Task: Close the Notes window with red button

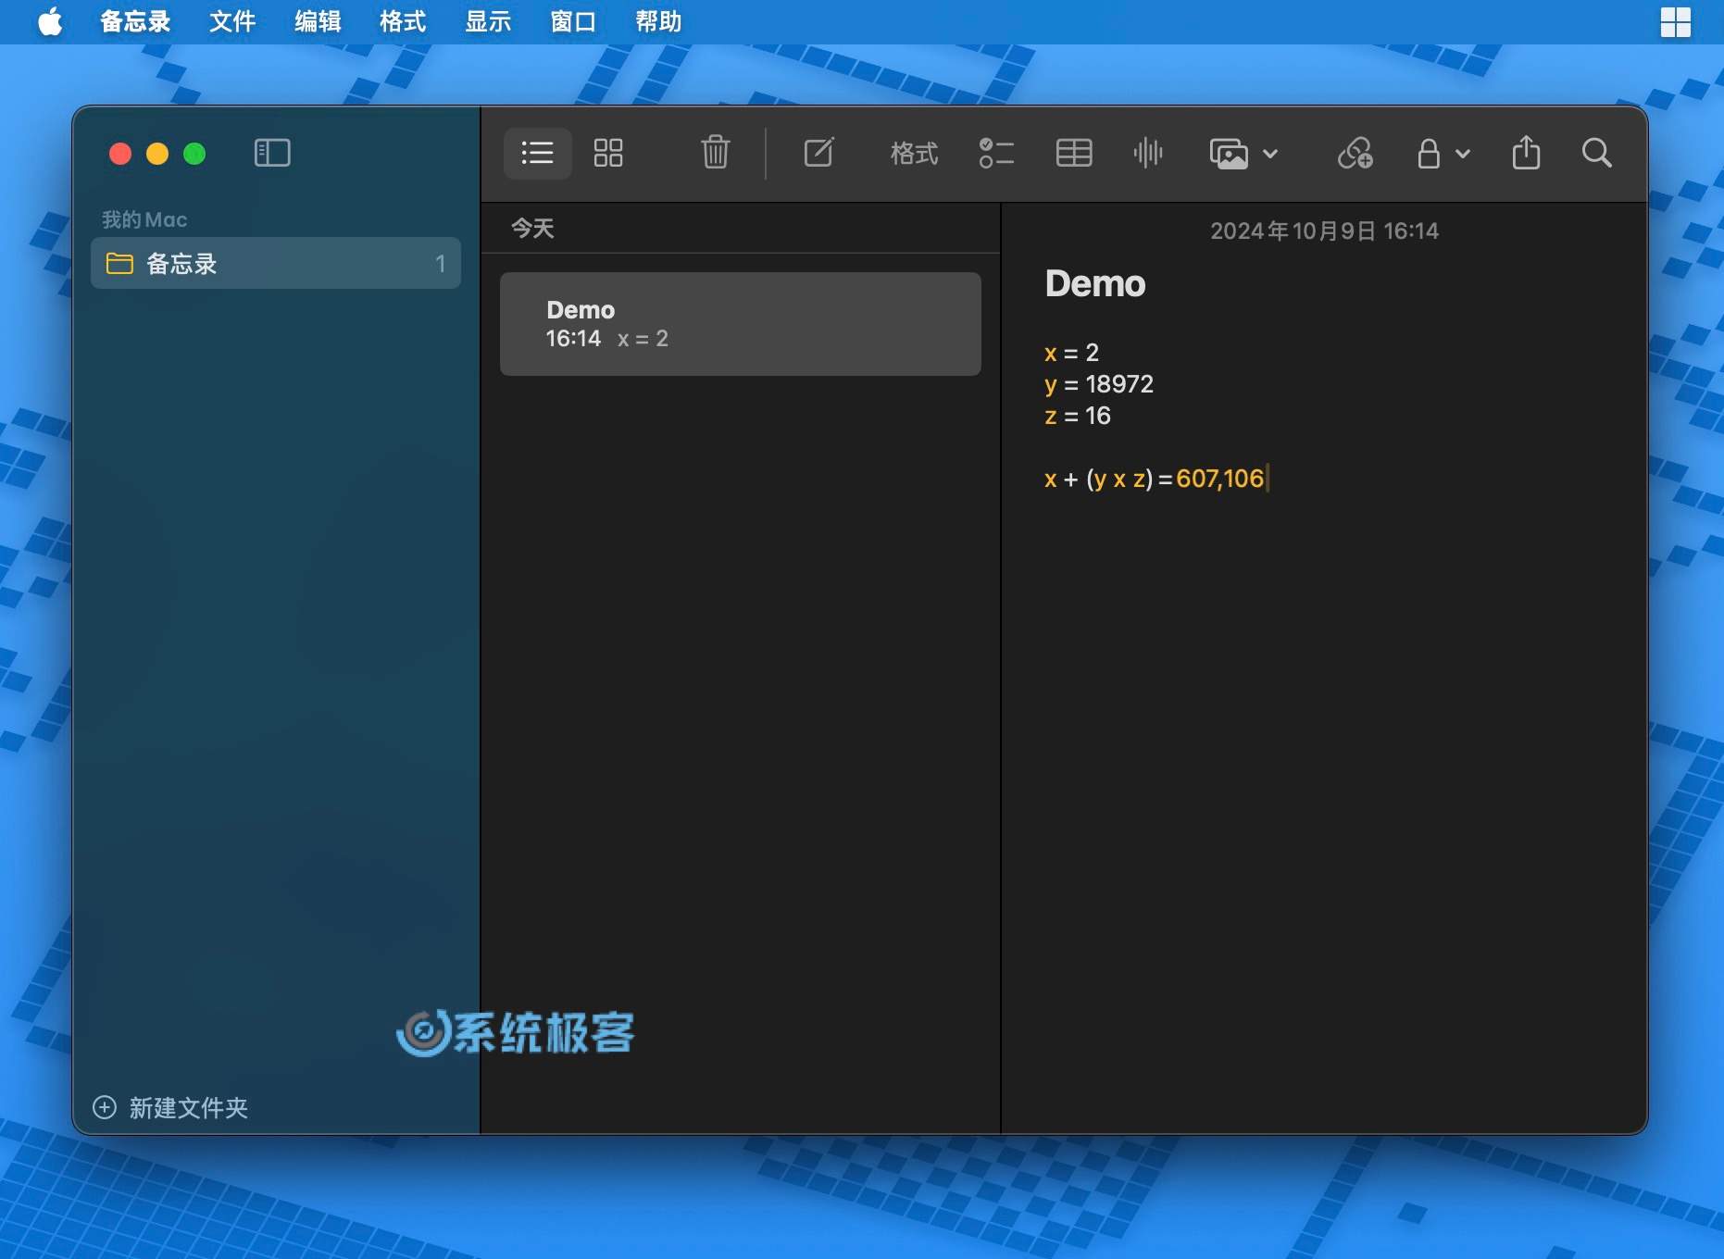Action: (120, 154)
